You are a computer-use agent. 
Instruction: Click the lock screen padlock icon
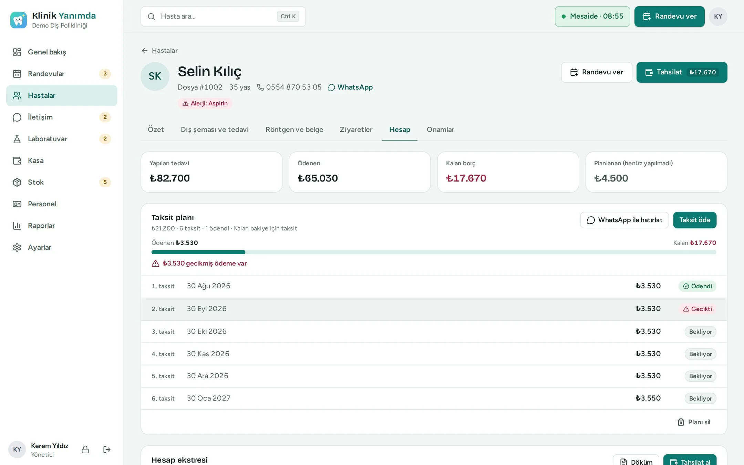pyautogui.click(x=85, y=449)
